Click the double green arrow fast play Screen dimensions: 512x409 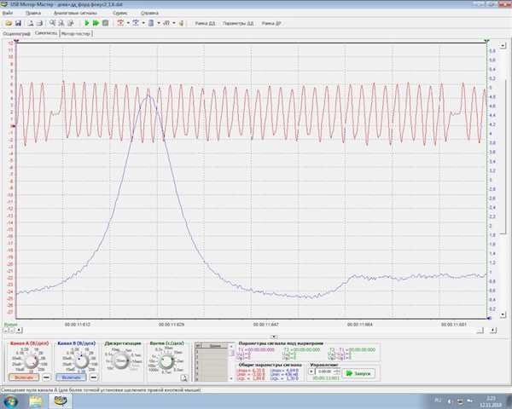96,23
